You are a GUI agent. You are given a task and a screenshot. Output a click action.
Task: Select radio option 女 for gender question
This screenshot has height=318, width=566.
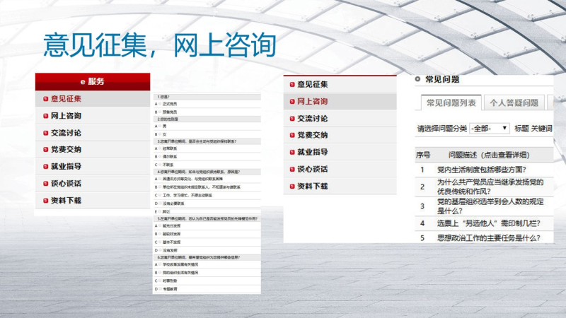coord(159,134)
